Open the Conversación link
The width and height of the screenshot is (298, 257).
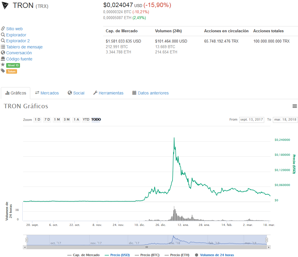[19, 53]
